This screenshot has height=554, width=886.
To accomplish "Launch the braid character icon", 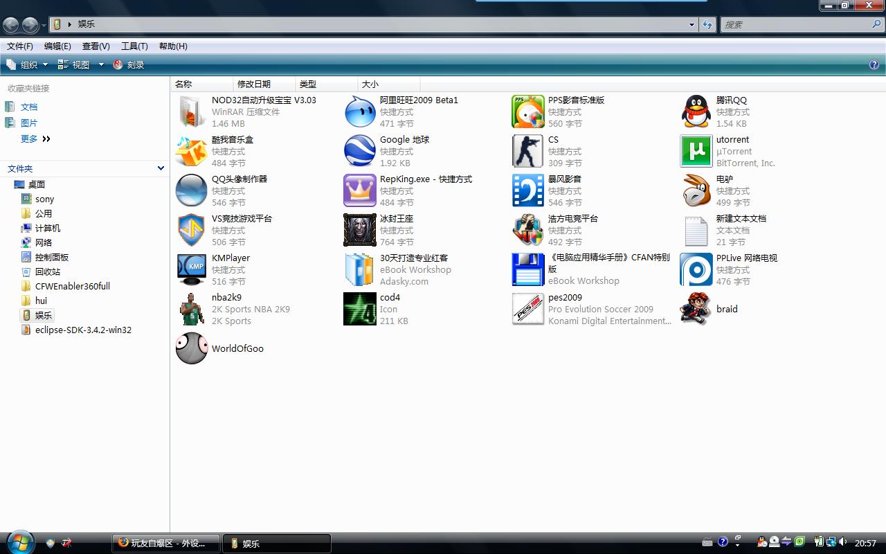I will (696, 309).
